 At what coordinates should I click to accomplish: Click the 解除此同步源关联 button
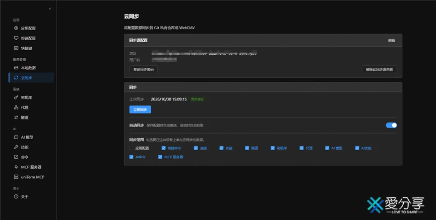(379, 69)
